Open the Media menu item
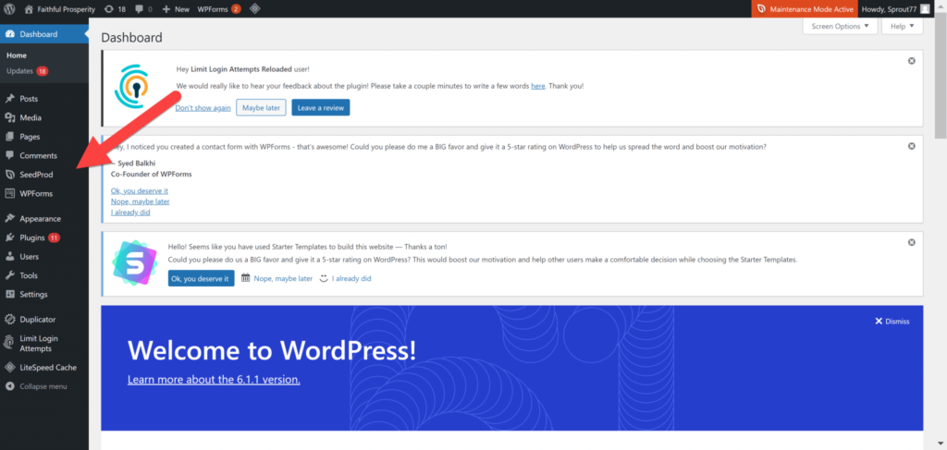The height and width of the screenshot is (450, 947). pyautogui.click(x=31, y=117)
